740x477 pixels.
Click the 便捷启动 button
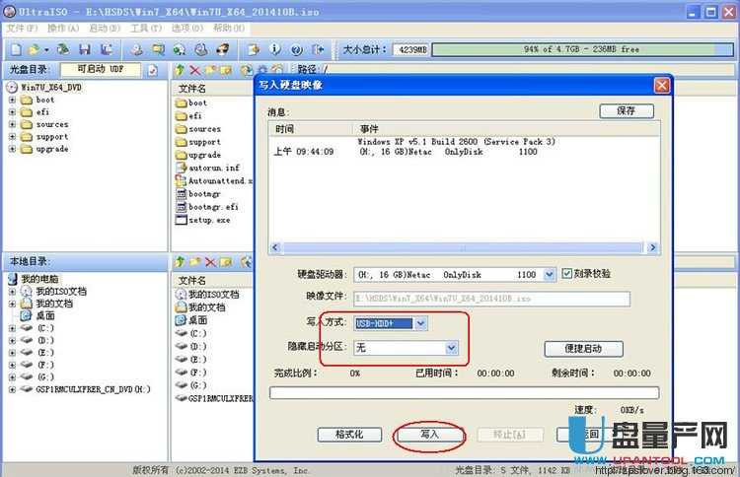tap(584, 349)
